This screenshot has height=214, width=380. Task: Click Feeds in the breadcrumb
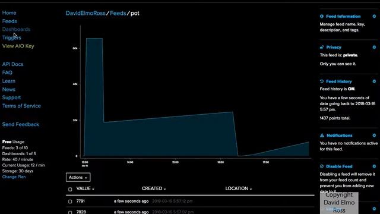click(x=118, y=13)
